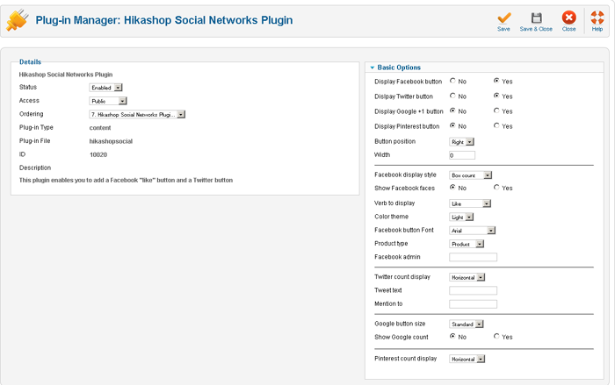Image resolution: width=615 pixels, height=385 pixels.
Task: Click the red Close toolbar icon
Action: [568, 18]
